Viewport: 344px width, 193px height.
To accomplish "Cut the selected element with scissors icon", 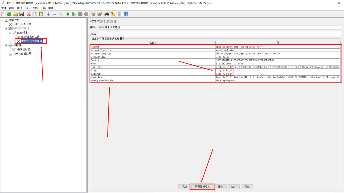I will click(x=29, y=14).
